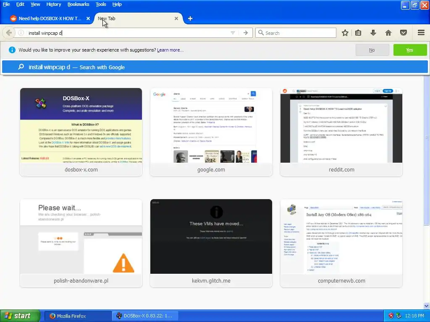Click the 12:18 PM clock
430x322 pixels.
click(x=414, y=316)
